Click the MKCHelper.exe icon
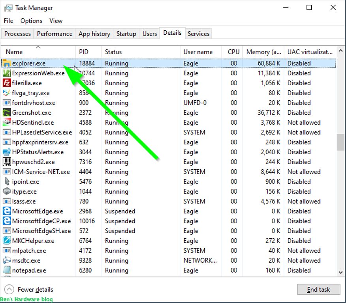Image resolution: width=346 pixels, height=303 pixels. pos(7,241)
